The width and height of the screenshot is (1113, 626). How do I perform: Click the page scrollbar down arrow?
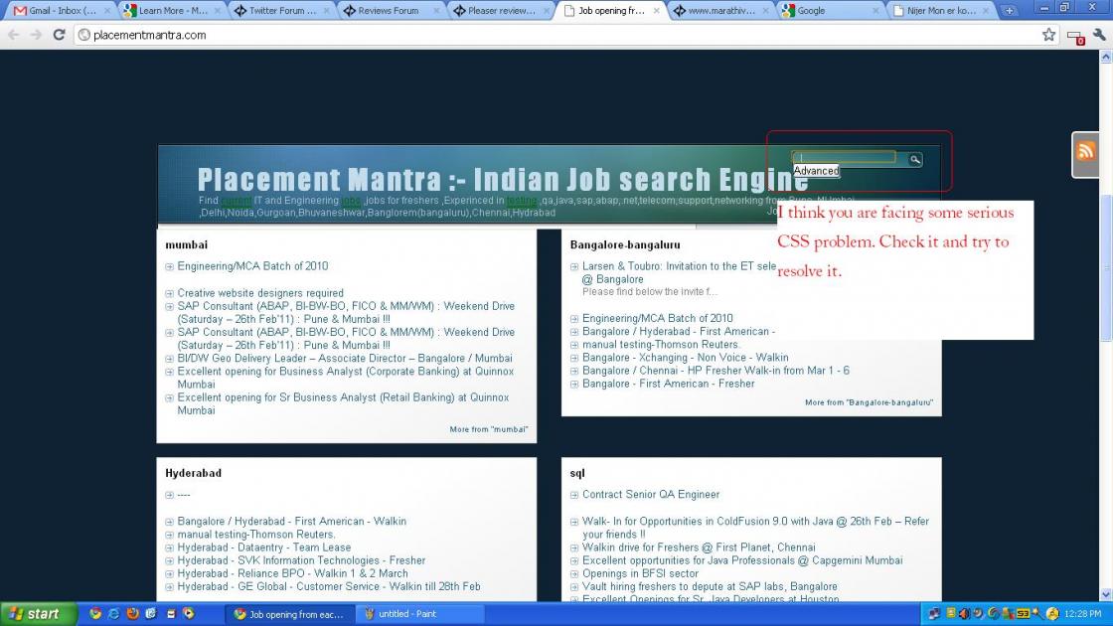coord(1106,595)
